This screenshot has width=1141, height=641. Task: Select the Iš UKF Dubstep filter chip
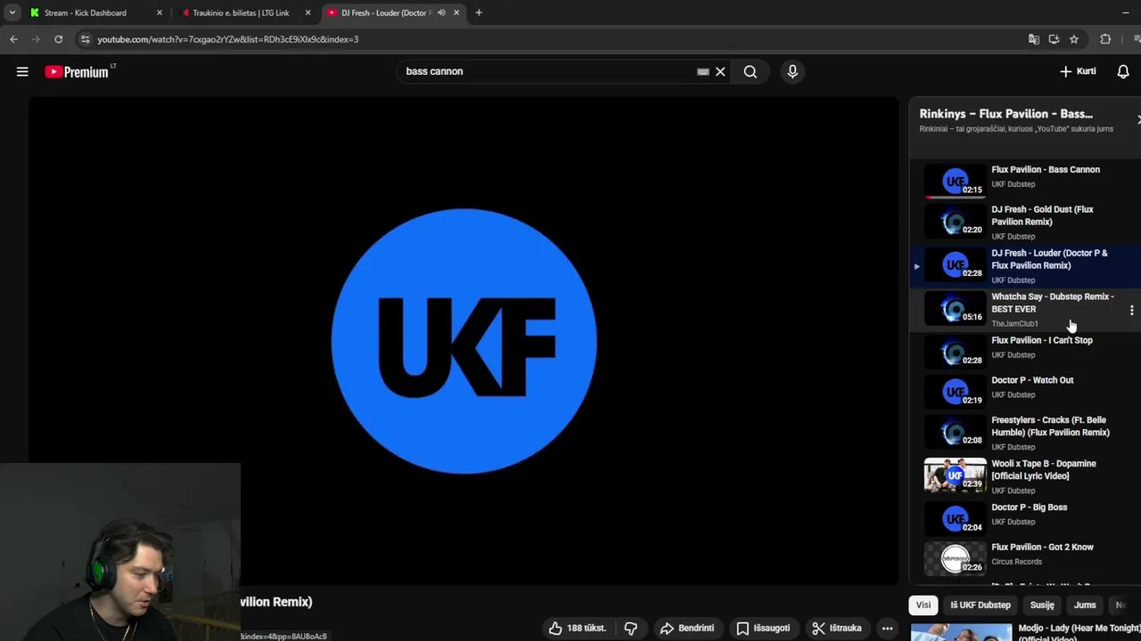(981, 604)
